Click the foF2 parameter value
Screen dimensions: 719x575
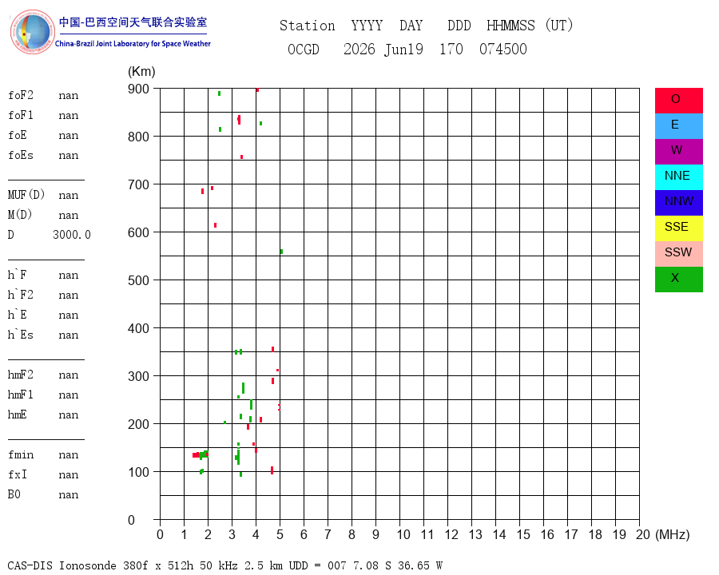pos(69,96)
